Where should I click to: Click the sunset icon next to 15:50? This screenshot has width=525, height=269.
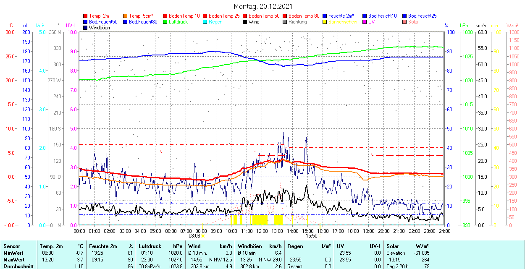pos(320,236)
